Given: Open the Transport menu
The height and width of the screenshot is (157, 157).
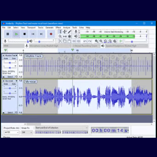Looking at the screenshot, I should (x=31, y=27).
